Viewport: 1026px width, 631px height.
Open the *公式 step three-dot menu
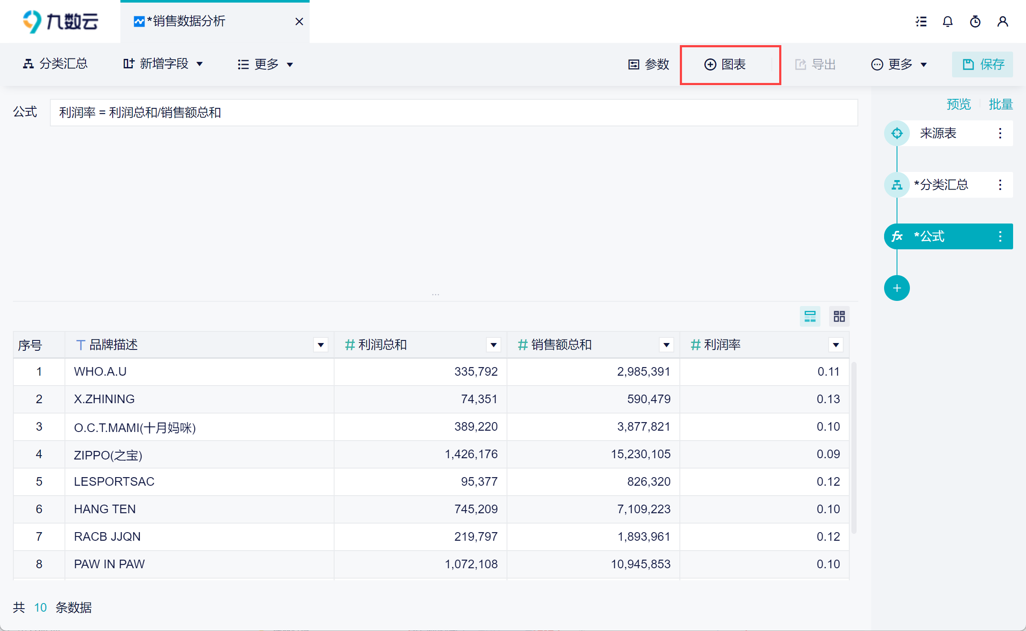click(x=1000, y=236)
